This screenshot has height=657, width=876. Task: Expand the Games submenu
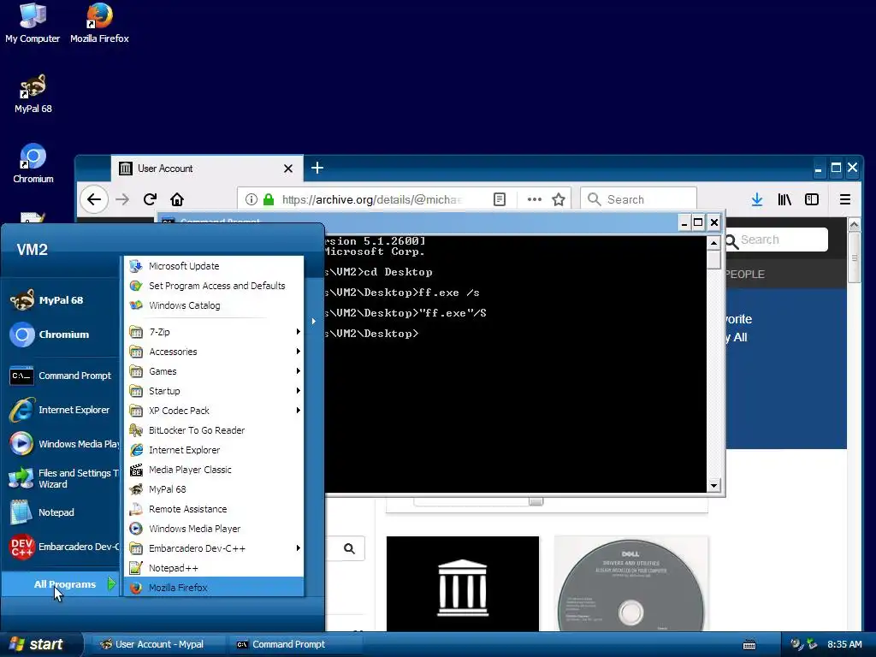[214, 371]
